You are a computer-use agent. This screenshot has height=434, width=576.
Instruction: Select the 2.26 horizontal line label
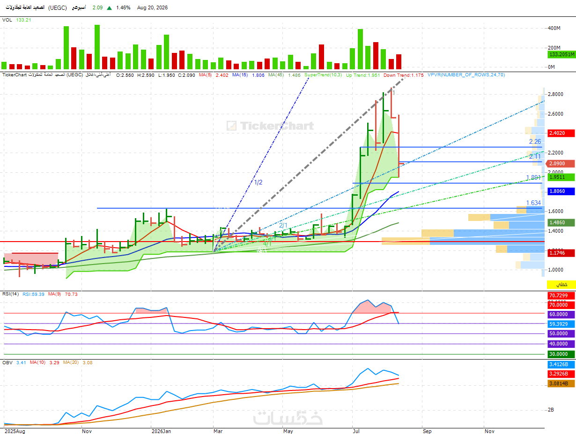pyautogui.click(x=535, y=141)
